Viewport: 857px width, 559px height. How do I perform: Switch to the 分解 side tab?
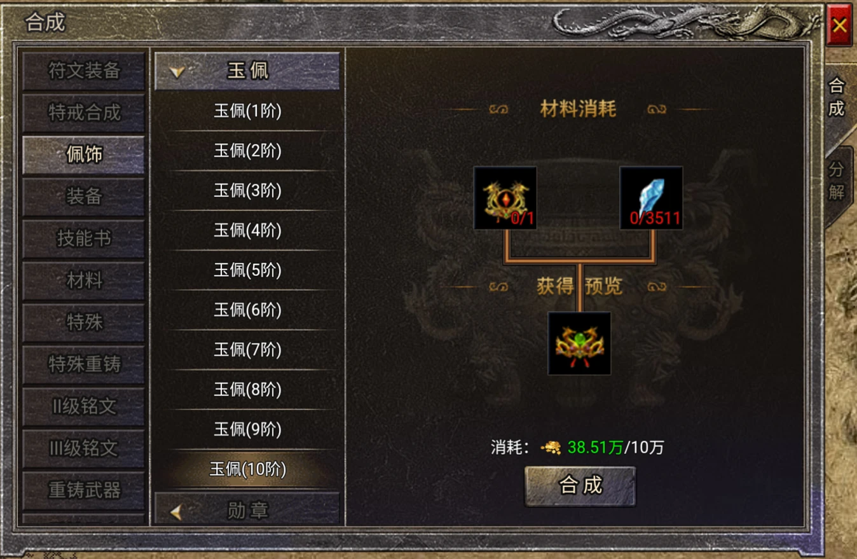pos(837,181)
